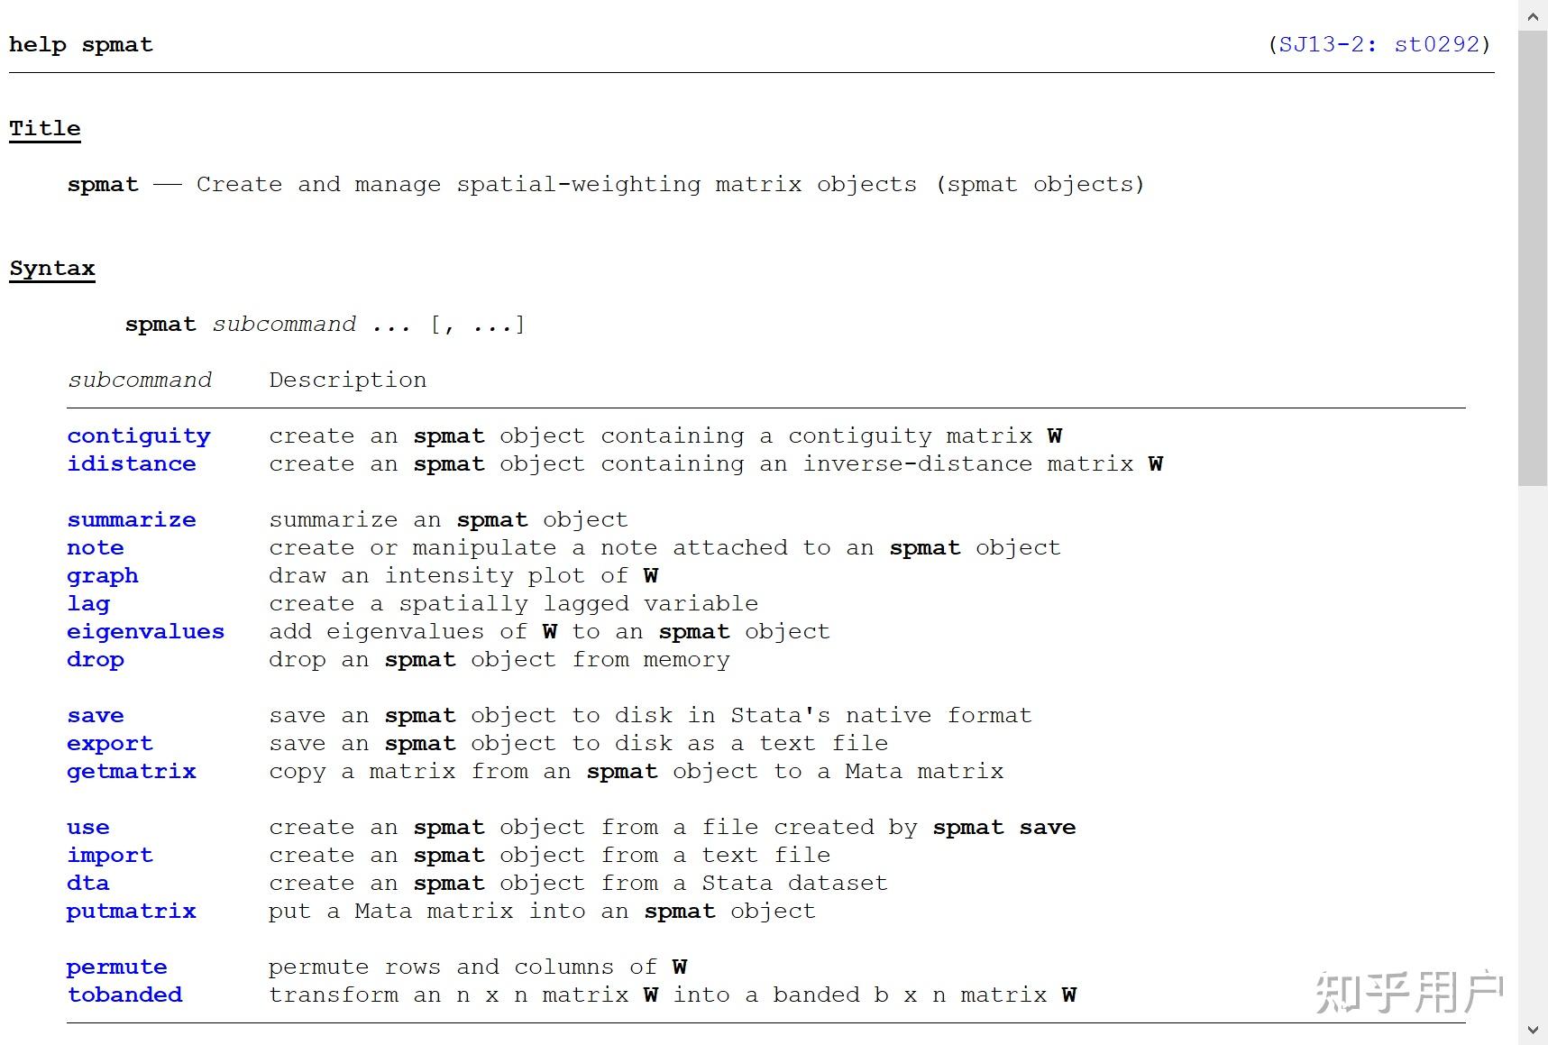Open the summarize subcommand help
Viewport: 1548px width, 1045px height.
[x=131, y=520]
